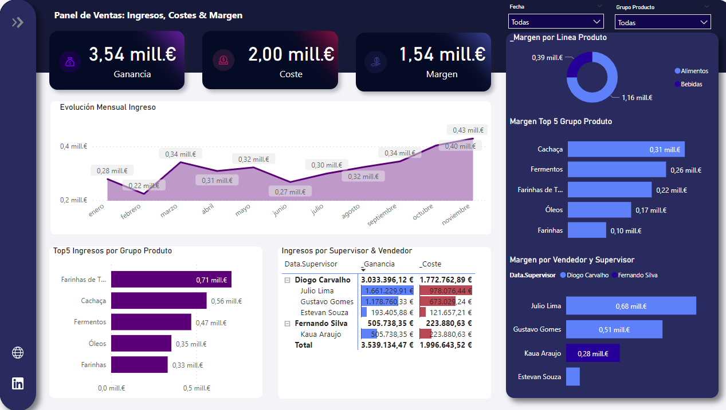The height and width of the screenshot is (410, 726).
Task: Click sort arrow under _Ganancia column
Action: pyautogui.click(x=363, y=270)
